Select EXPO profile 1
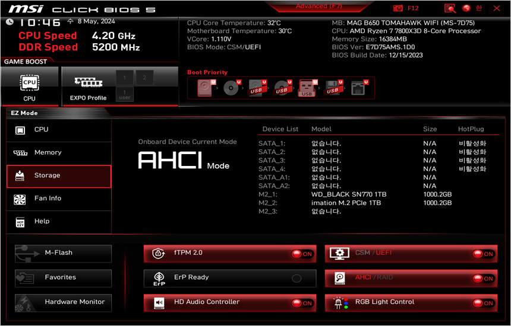Viewport: 511px width, 326px height. pos(125,78)
